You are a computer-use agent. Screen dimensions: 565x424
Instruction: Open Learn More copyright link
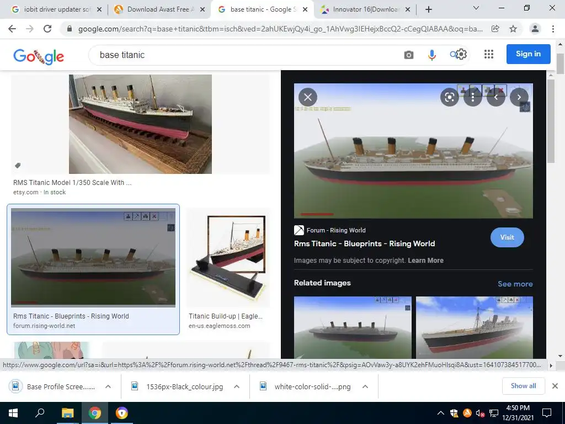pos(425,261)
